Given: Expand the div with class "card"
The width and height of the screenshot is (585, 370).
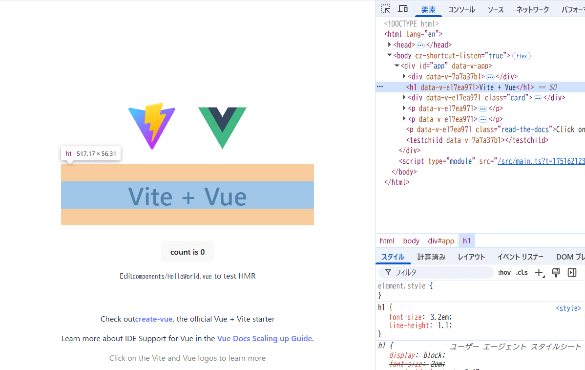Looking at the screenshot, I should pyautogui.click(x=404, y=97).
